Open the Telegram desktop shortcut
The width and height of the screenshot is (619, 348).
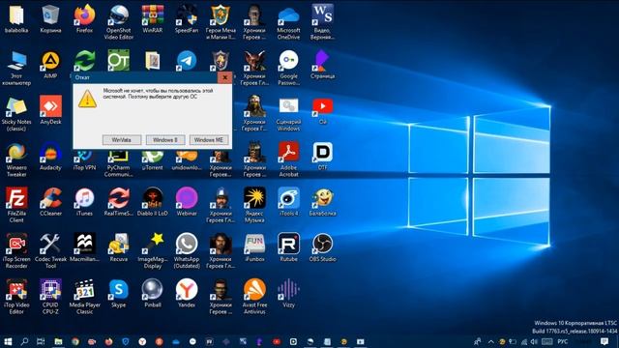pos(187,60)
